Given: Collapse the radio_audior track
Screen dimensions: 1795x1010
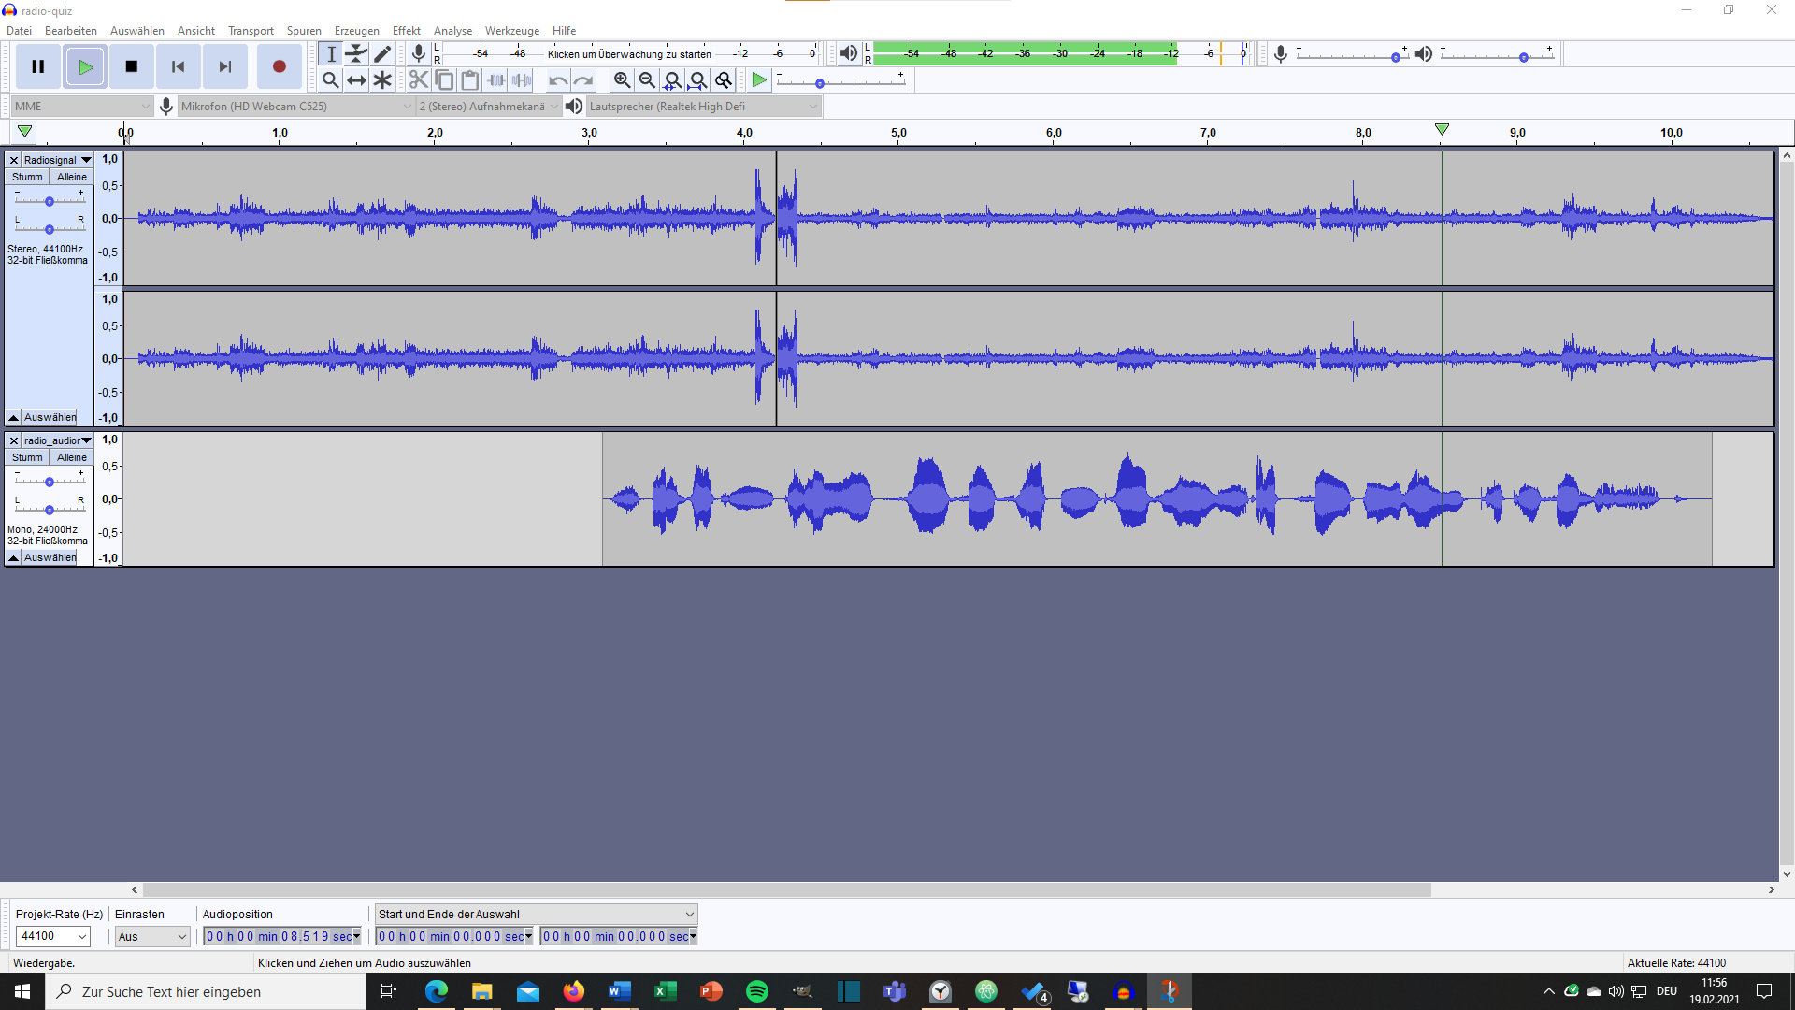Looking at the screenshot, I should coord(13,557).
